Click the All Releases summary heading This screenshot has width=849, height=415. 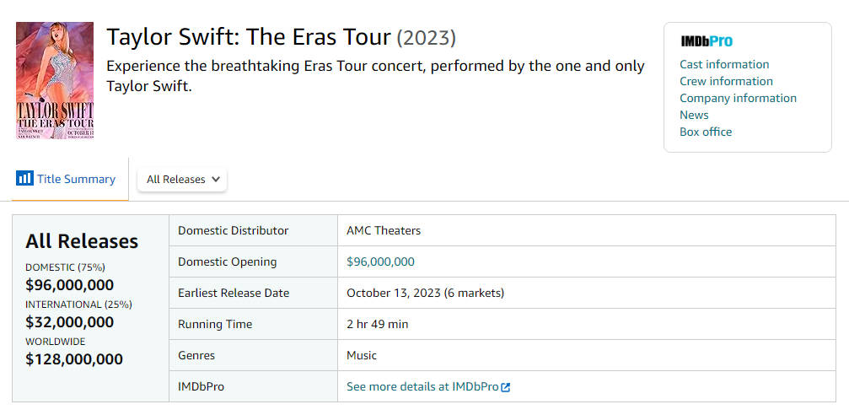click(x=82, y=241)
